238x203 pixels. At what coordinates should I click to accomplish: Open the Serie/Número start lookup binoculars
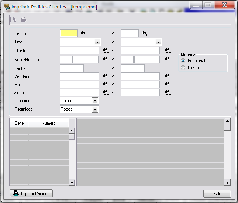coord(106,59)
